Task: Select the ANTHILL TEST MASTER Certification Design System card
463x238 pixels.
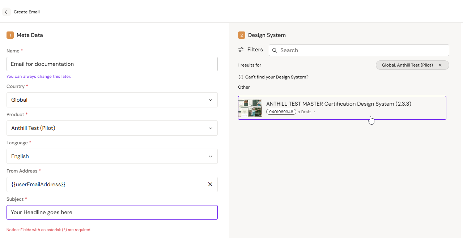Action: 342,108
